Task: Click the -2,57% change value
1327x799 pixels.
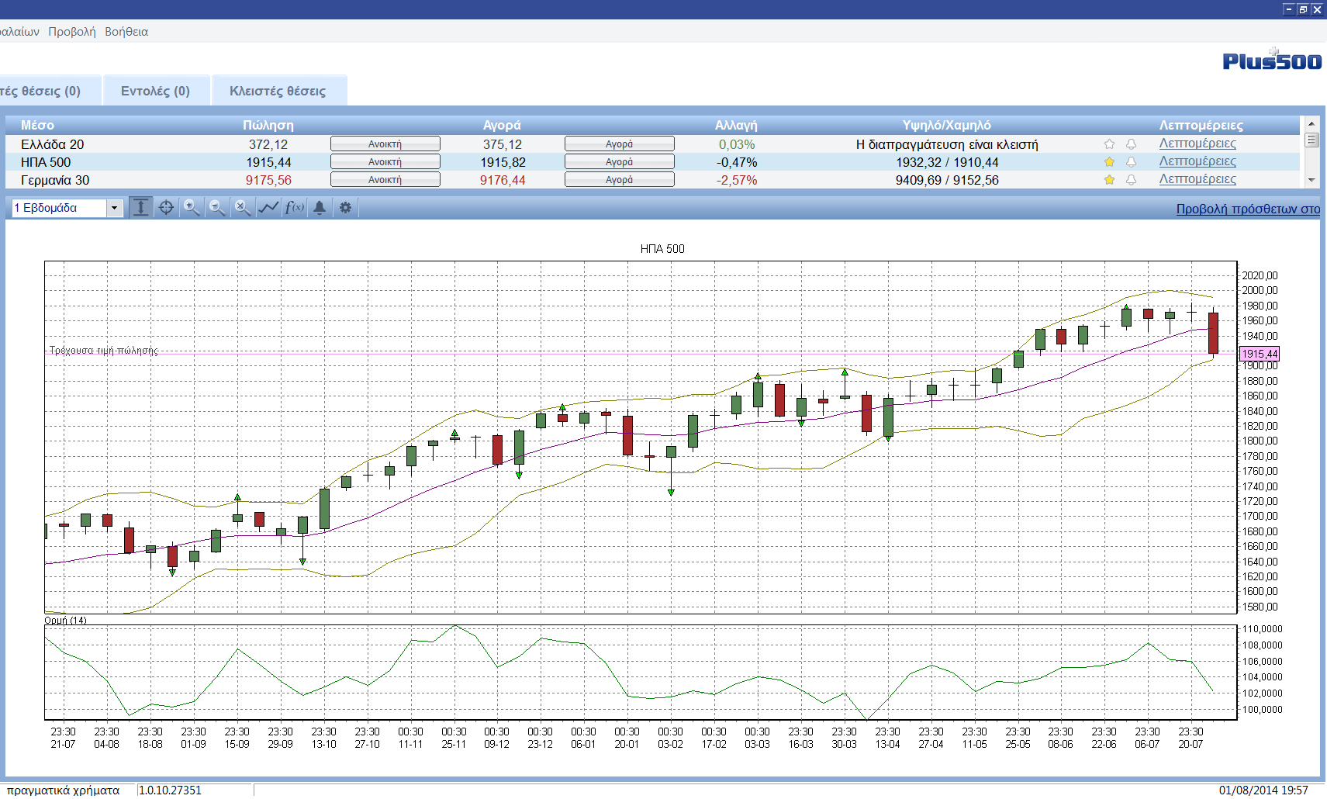Action: [737, 180]
